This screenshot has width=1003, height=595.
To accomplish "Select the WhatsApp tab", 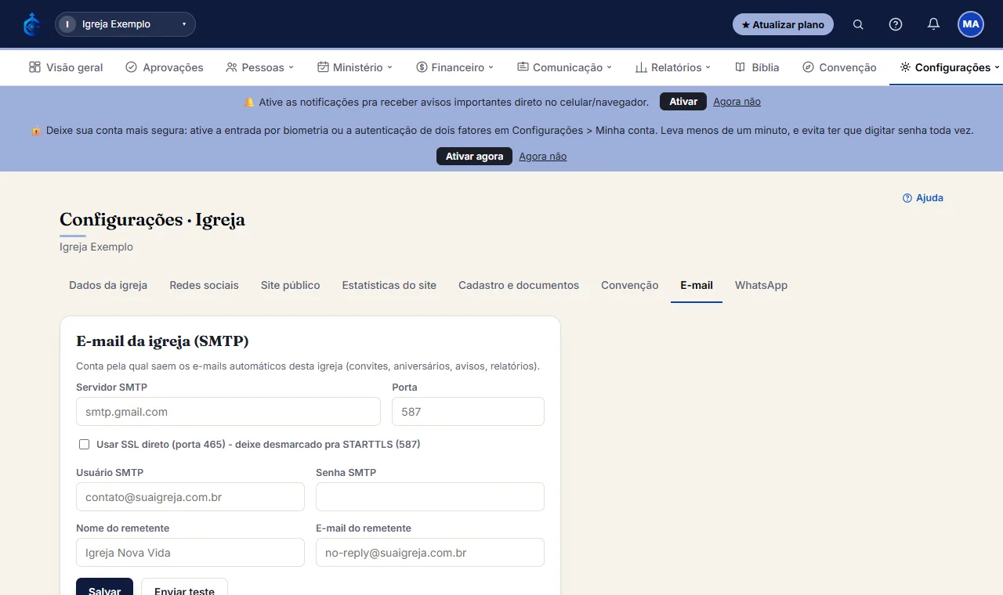I will coord(761,286).
